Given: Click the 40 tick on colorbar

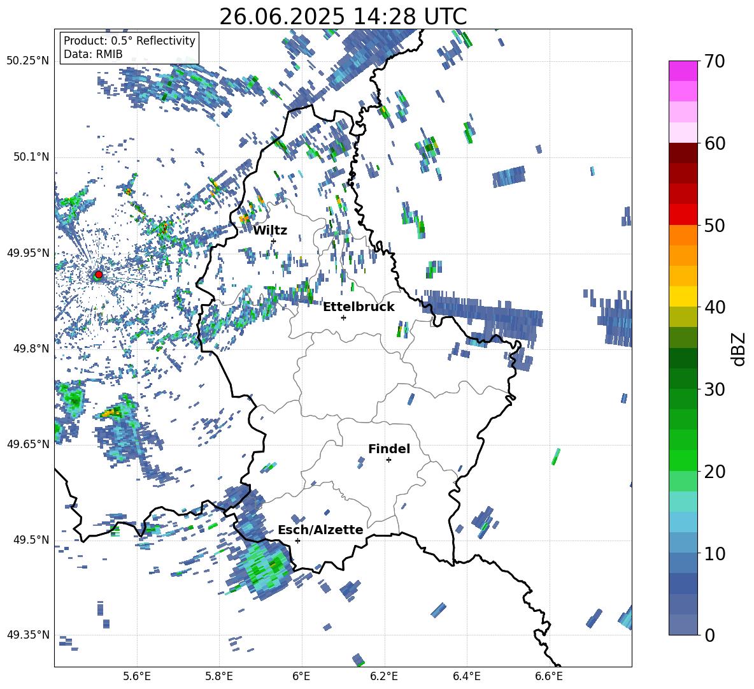Looking at the screenshot, I should point(714,307).
